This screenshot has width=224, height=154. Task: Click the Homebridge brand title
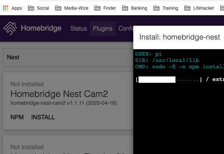click(x=41, y=28)
